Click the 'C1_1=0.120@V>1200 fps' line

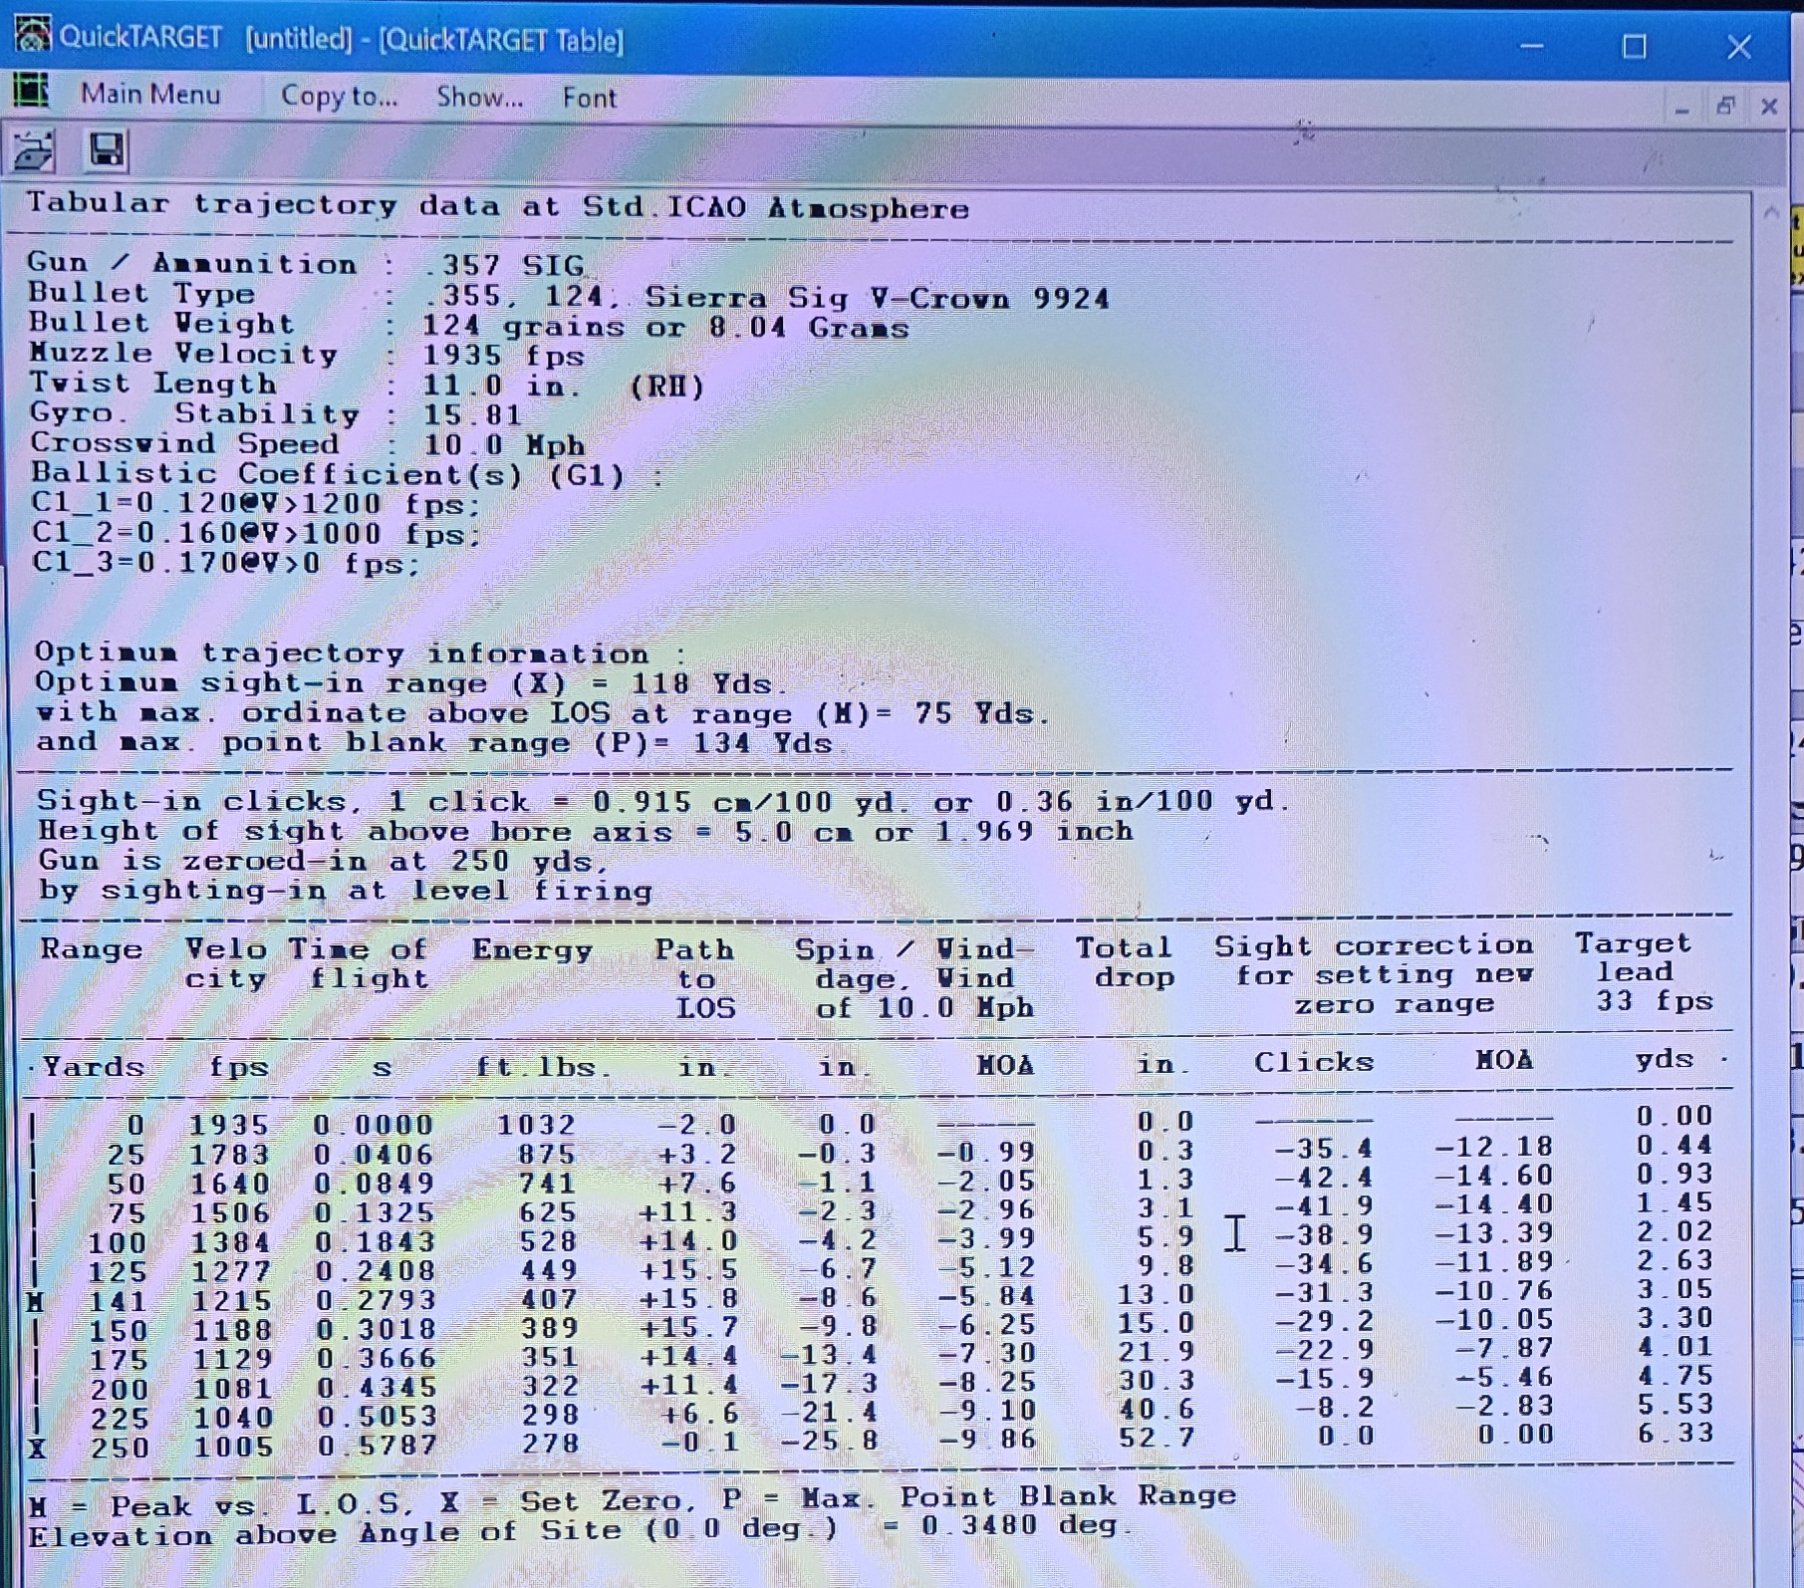click(256, 504)
